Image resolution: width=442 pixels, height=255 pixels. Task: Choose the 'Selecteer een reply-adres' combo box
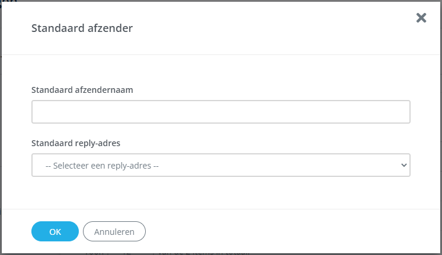point(220,166)
